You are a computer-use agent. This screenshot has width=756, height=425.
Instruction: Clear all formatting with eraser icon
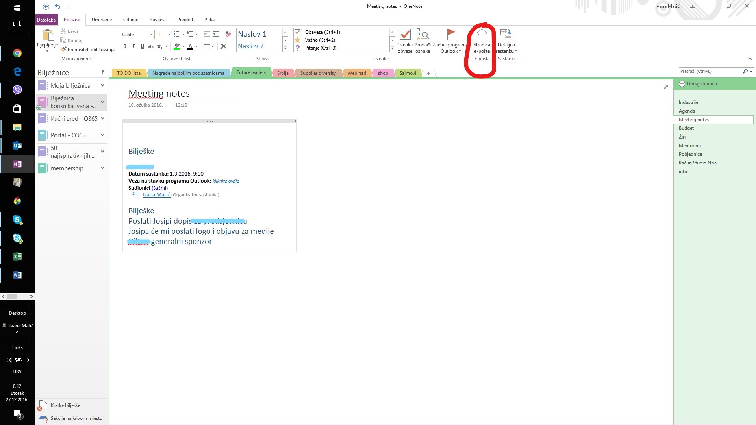228,34
